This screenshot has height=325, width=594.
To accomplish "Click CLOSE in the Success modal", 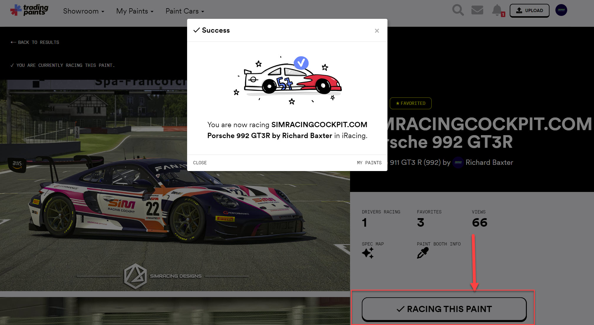I will (200, 162).
